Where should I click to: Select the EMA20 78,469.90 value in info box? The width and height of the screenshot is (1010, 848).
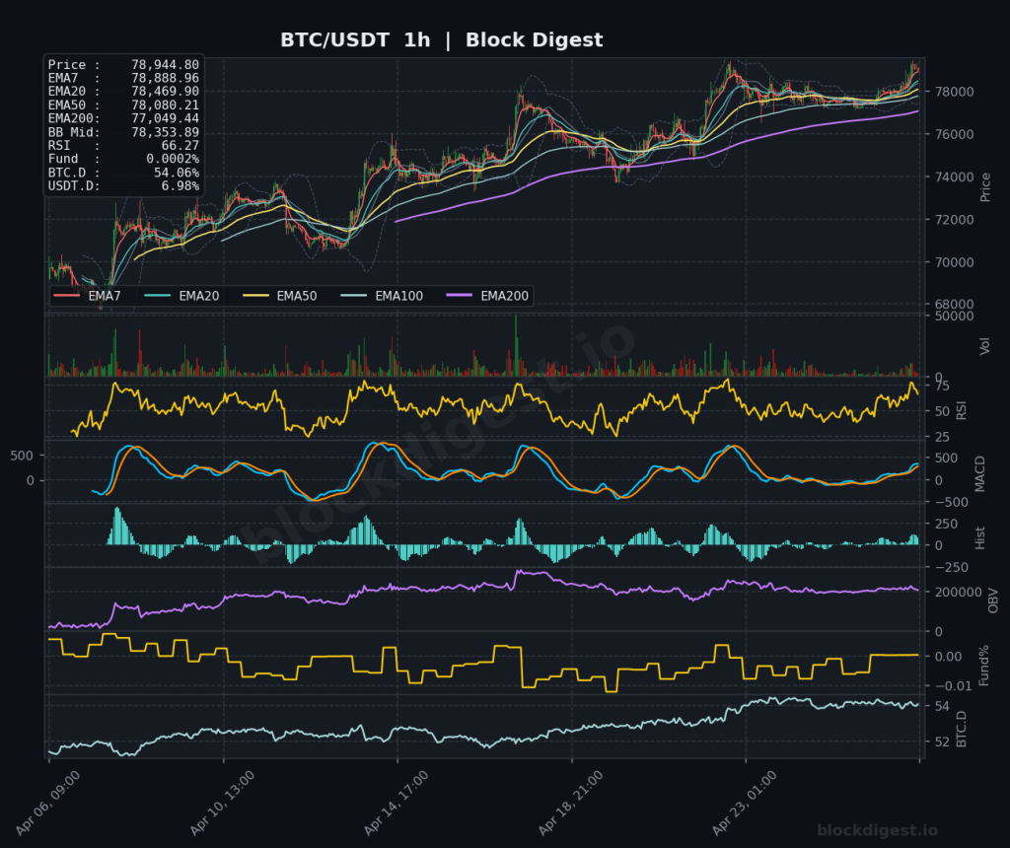click(x=165, y=92)
